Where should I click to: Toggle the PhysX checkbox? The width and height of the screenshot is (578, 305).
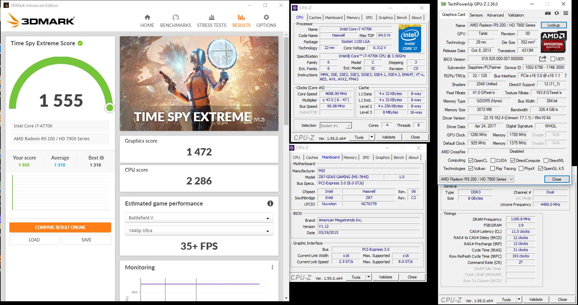(521, 169)
